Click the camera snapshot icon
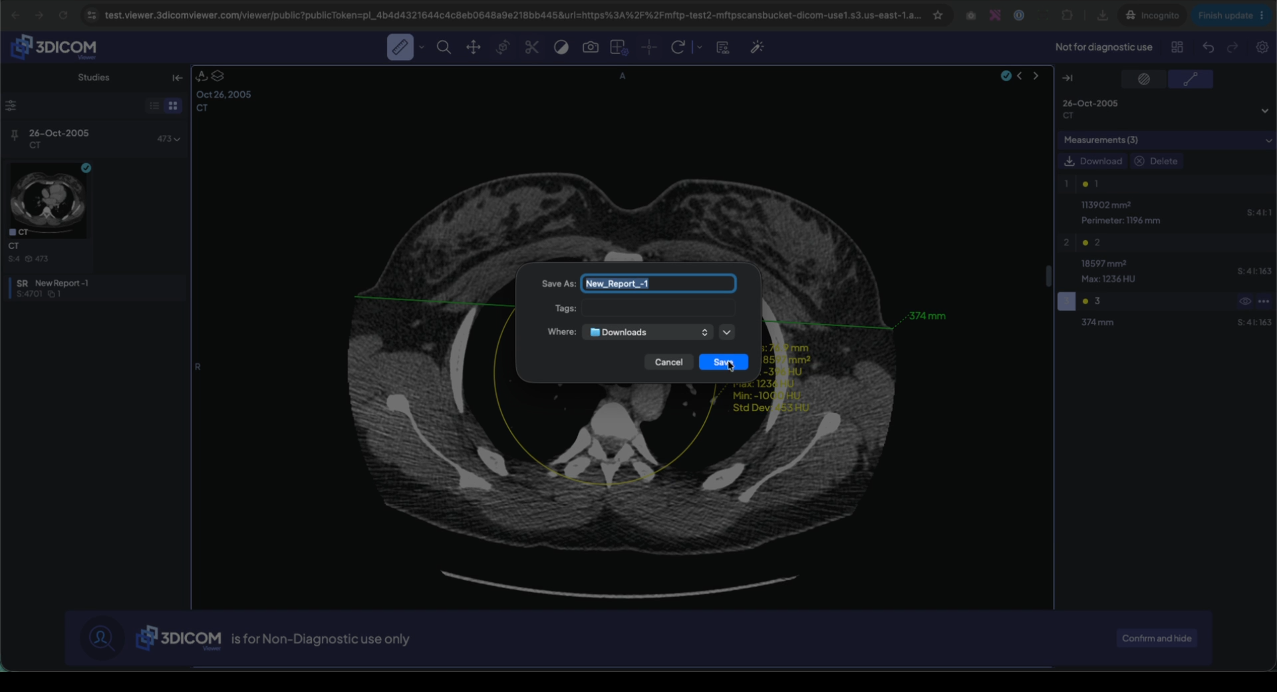 pos(591,47)
